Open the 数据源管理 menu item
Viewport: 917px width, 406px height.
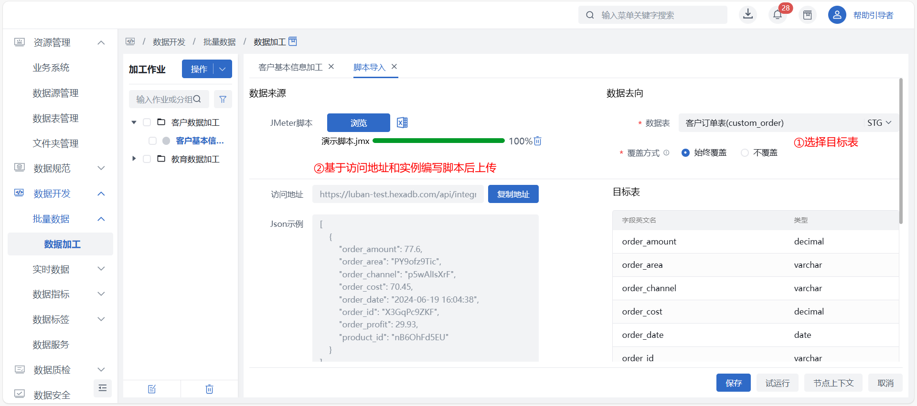coord(55,93)
